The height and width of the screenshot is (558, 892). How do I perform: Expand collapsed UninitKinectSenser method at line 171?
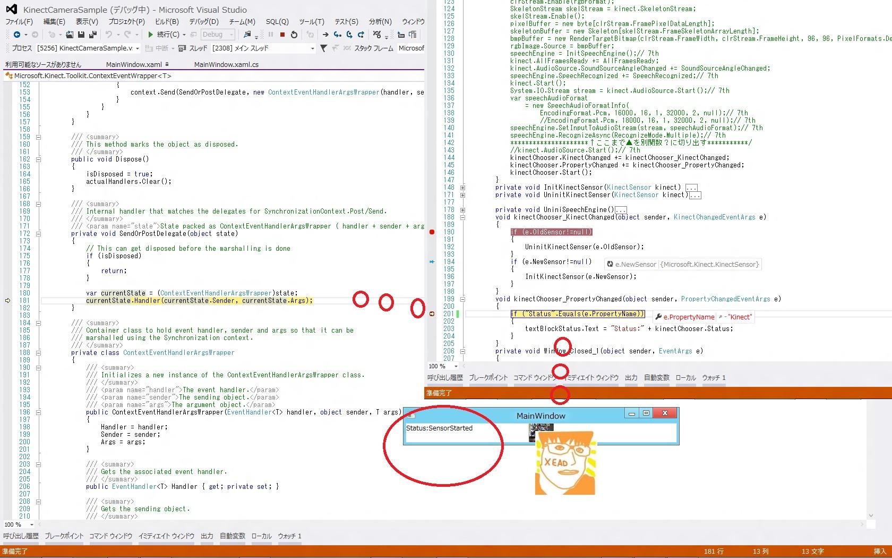(462, 195)
